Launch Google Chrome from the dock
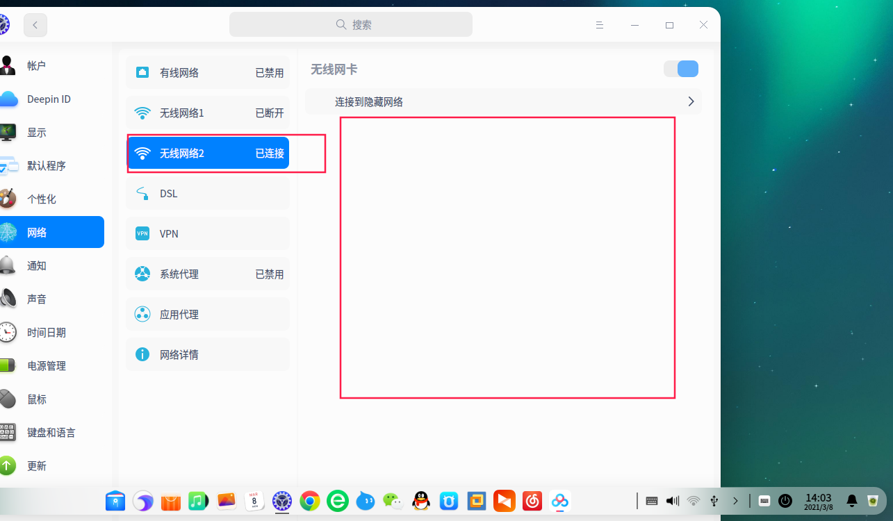The image size is (893, 521). tap(310, 500)
